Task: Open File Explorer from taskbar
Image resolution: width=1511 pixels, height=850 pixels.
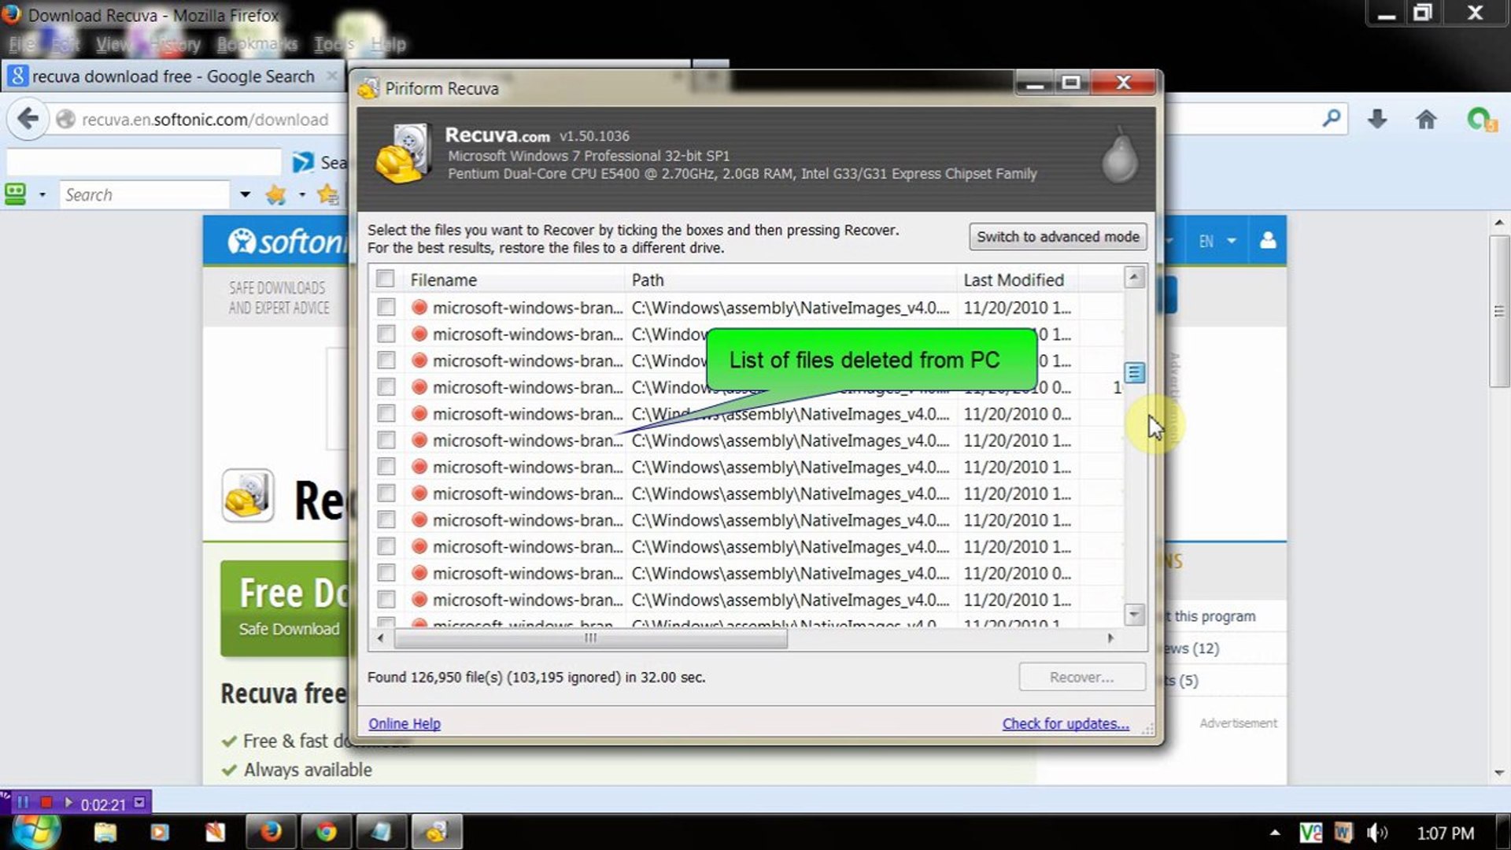Action: click(105, 832)
